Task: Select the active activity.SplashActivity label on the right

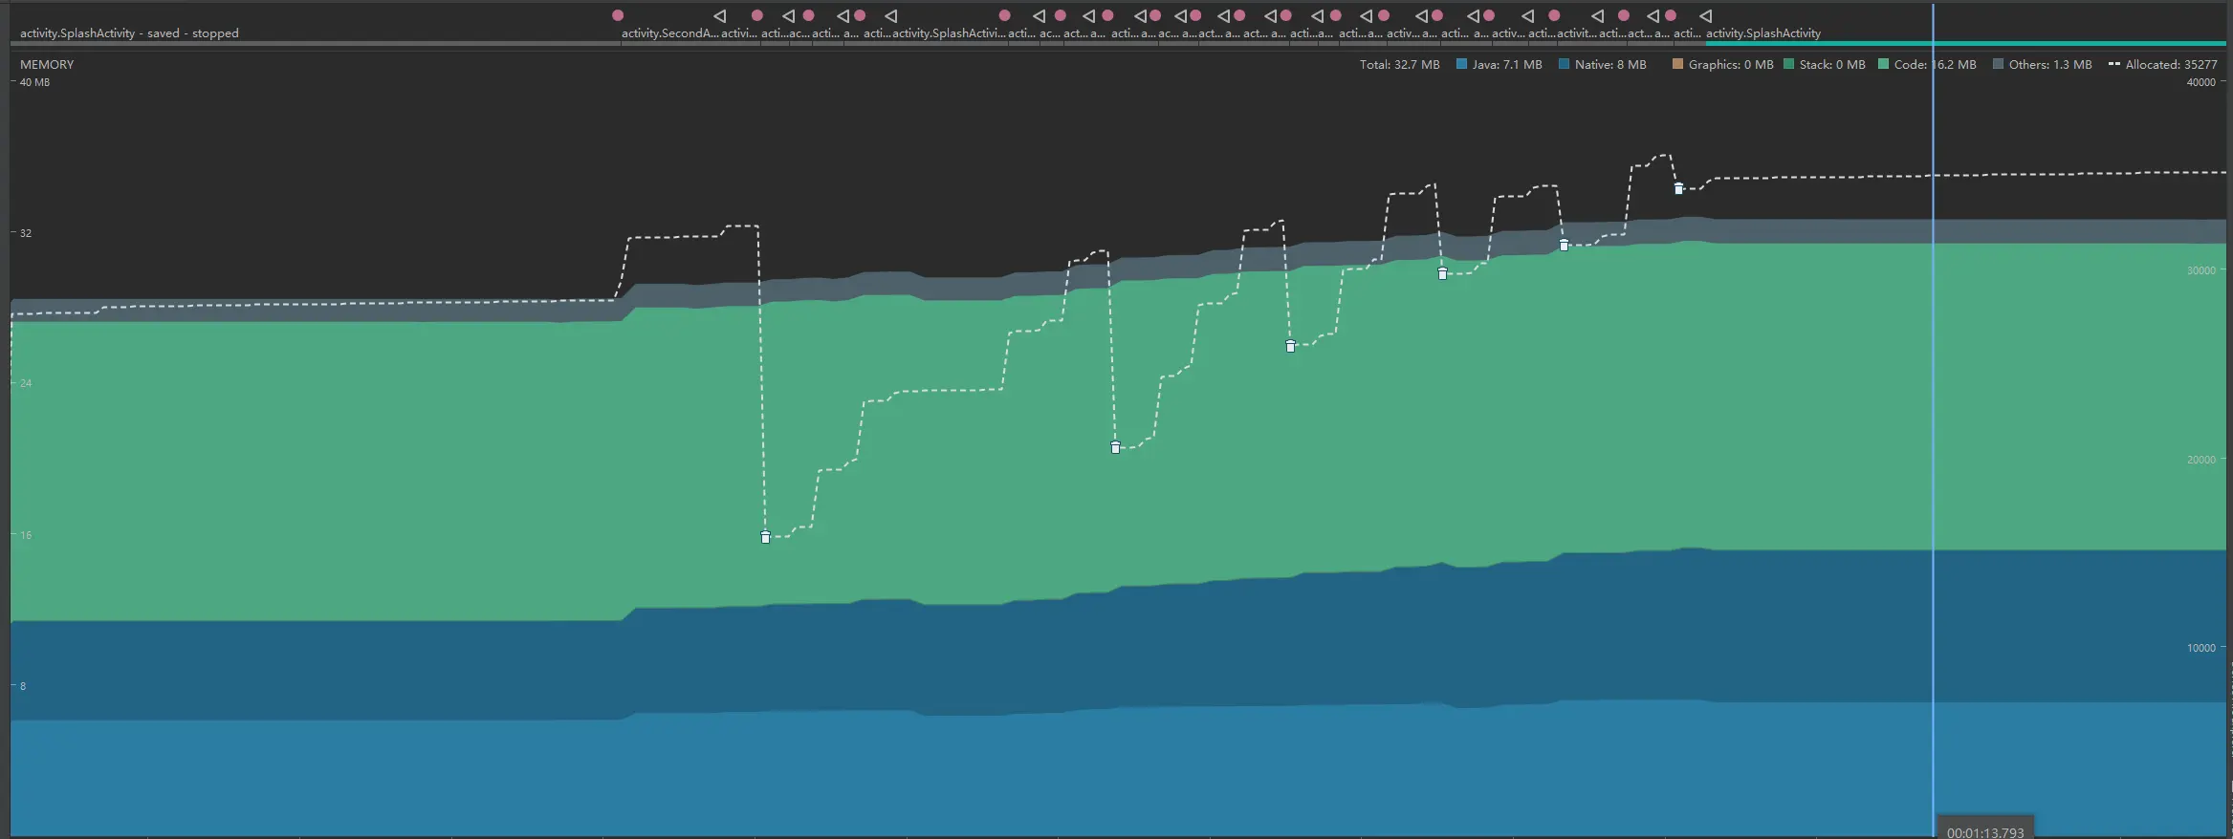Action: coord(1763,32)
